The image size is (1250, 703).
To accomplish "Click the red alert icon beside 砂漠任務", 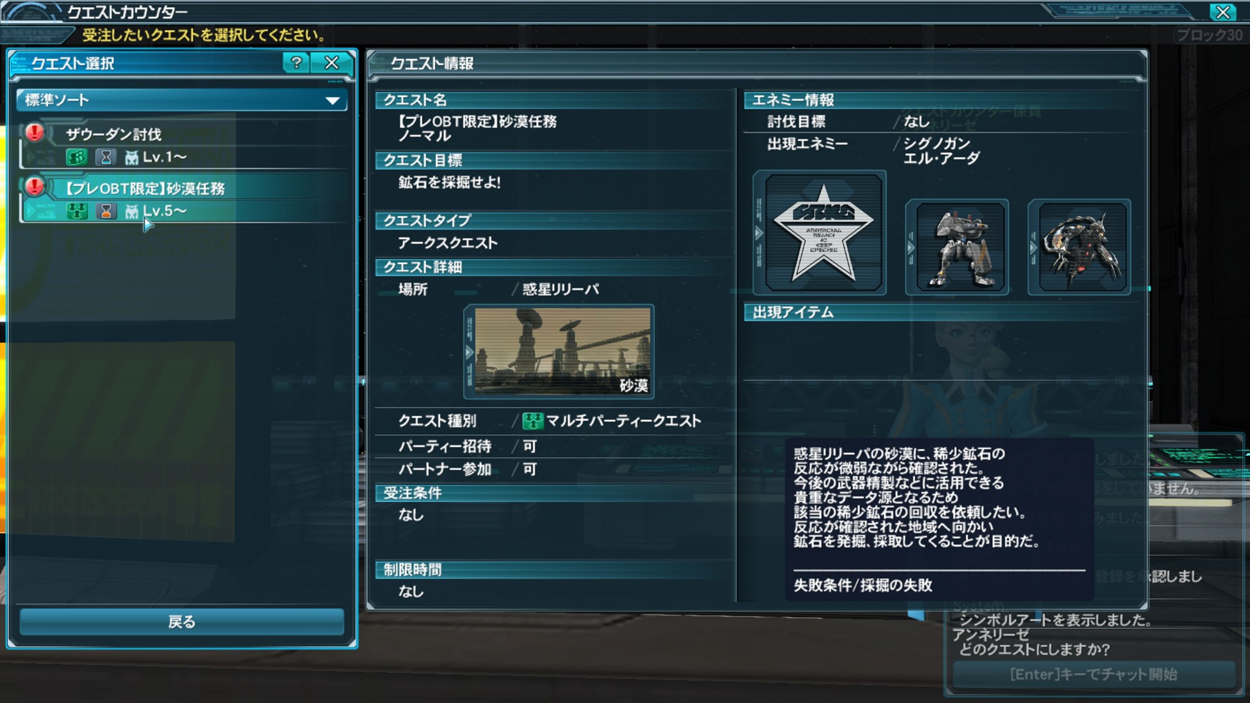I will (35, 187).
